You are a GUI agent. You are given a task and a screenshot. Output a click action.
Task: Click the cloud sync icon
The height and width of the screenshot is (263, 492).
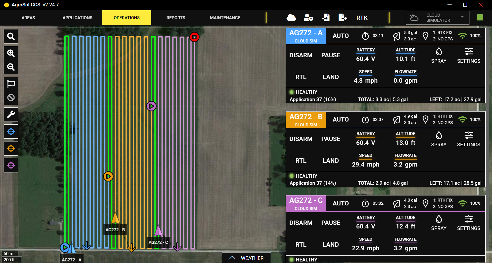click(291, 18)
